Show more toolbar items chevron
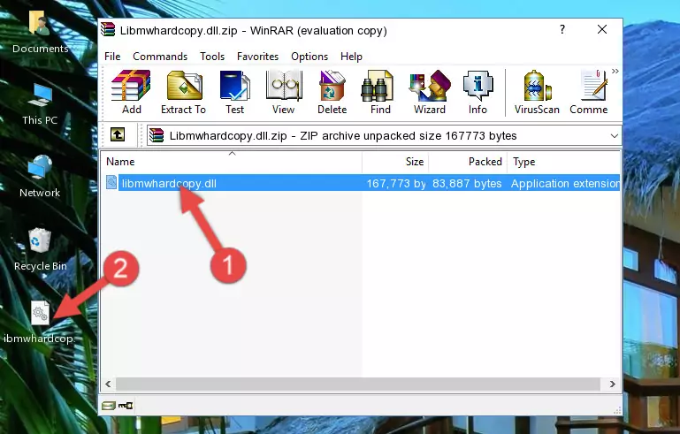Viewport: 680px width, 434px height. pos(615,72)
